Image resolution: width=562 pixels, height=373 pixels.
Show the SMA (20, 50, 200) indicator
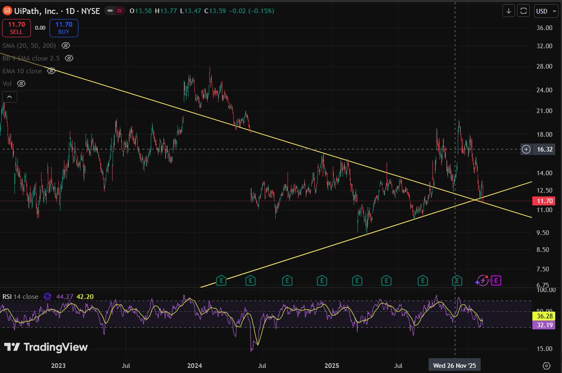point(66,45)
